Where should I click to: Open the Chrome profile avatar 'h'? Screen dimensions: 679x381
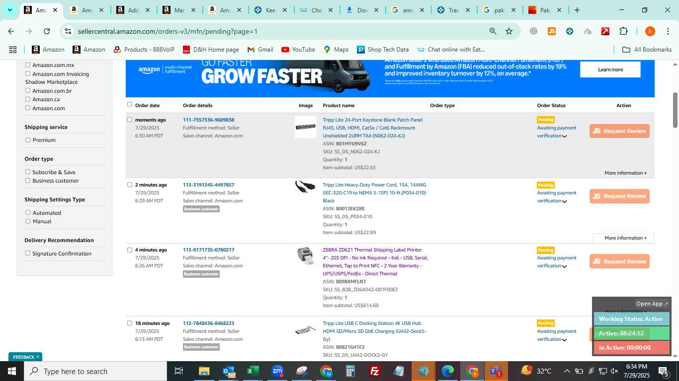point(650,31)
